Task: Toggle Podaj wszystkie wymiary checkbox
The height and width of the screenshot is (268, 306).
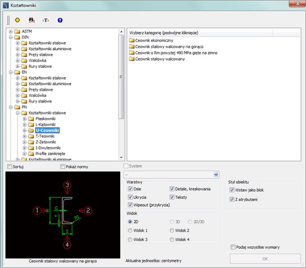Action: click(x=233, y=247)
